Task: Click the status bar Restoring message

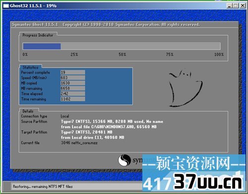Action: [x=43, y=187]
